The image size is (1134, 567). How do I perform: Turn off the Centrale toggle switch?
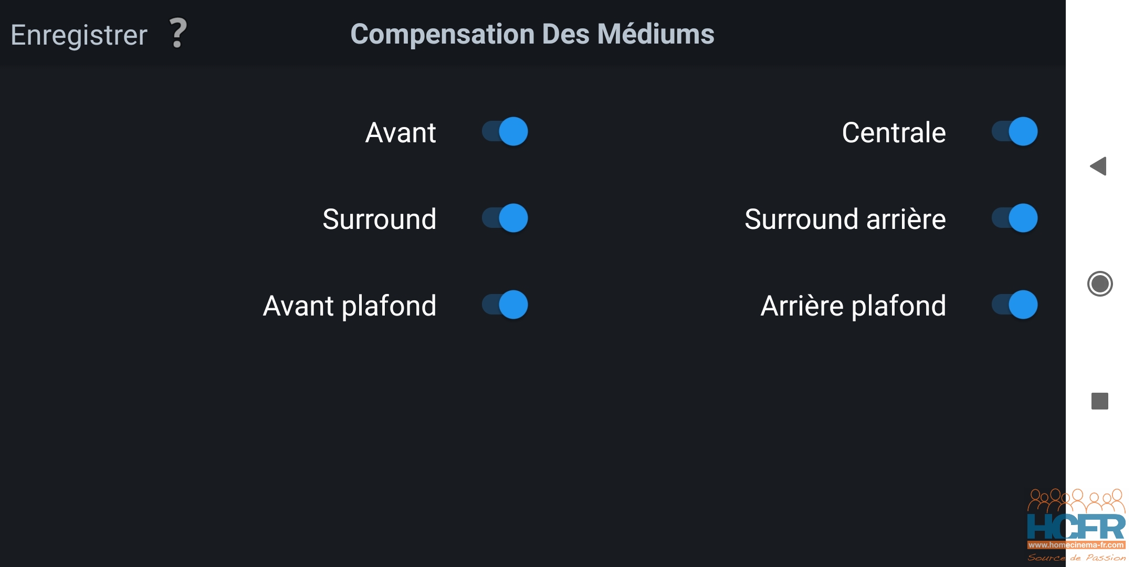pos(1014,131)
